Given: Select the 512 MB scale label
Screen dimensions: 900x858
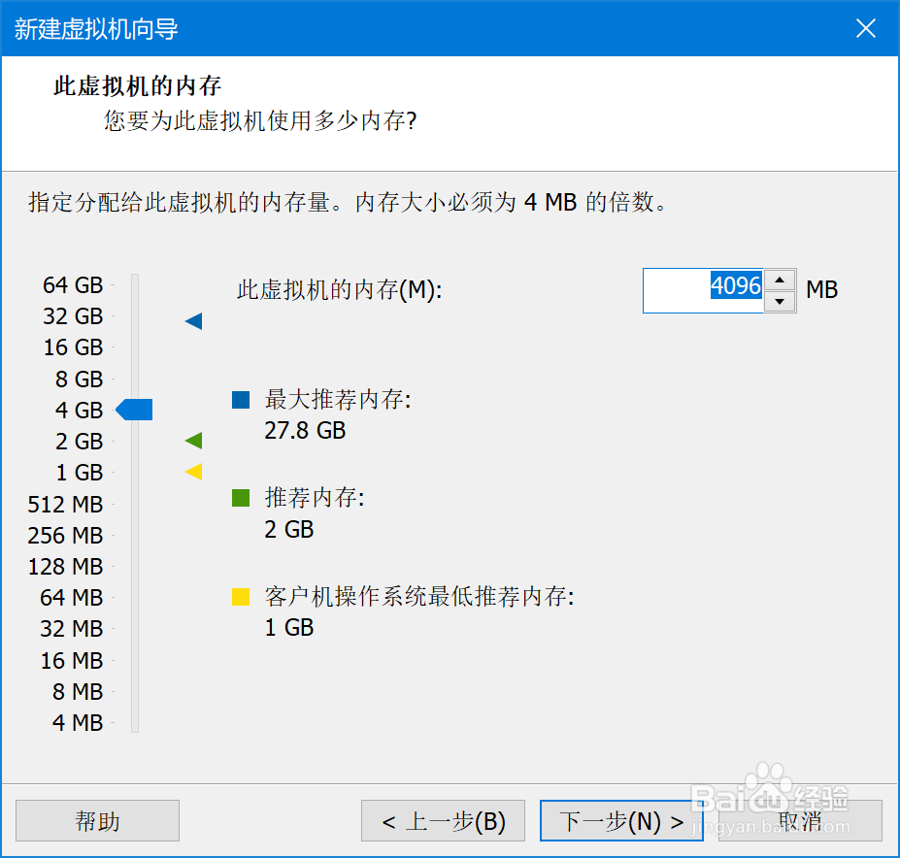Looking at the screenshot, I should [65, 504].
